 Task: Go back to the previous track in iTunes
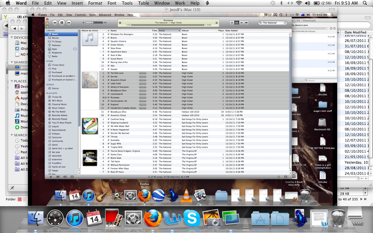coord(54,22)
